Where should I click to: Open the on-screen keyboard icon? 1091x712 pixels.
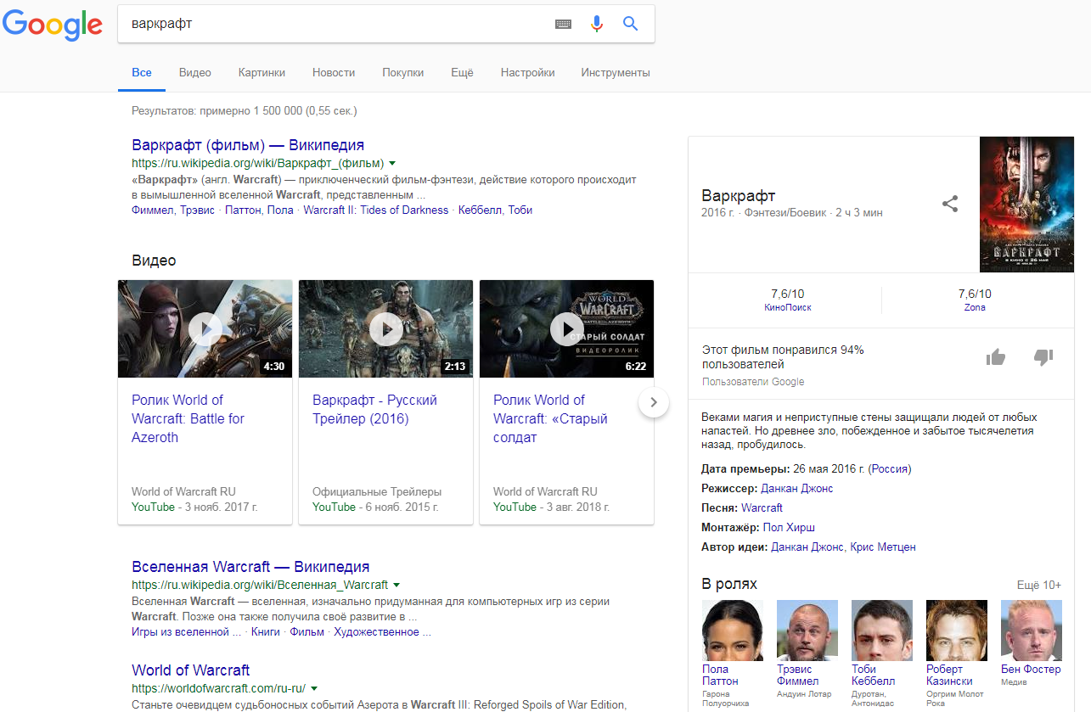click(564, 24)
